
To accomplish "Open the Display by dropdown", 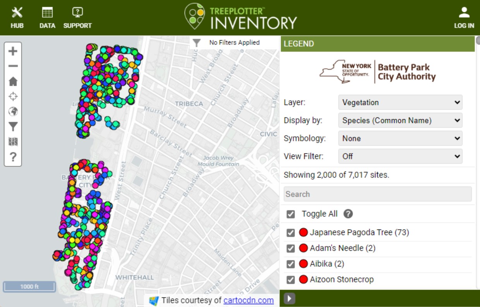I will 400,120.
